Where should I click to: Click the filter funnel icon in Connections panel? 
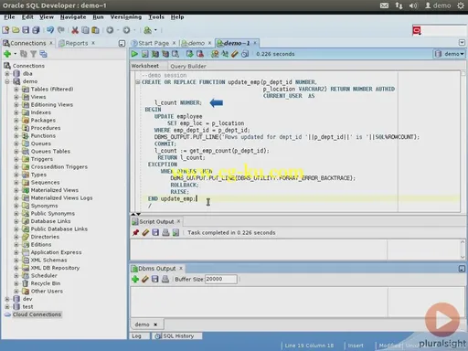(x=34, y=54)
